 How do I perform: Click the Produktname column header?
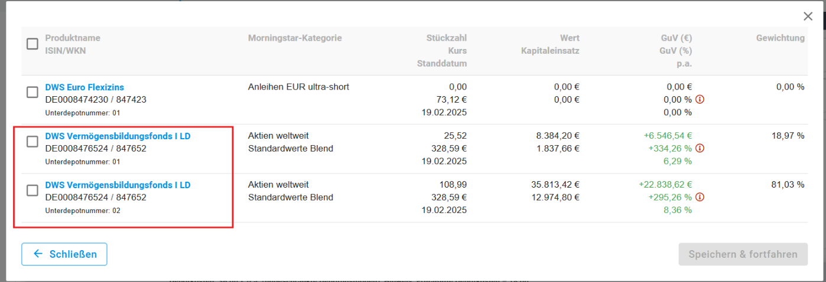coord(73,38)
